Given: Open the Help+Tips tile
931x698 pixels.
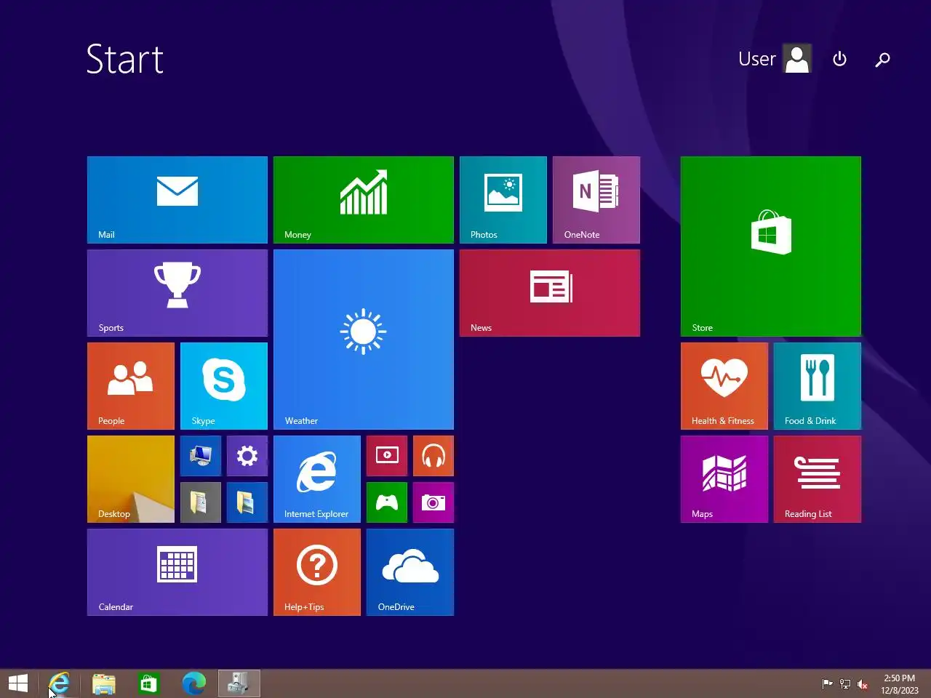Looking at the screenshot, I should click(317, 572).
